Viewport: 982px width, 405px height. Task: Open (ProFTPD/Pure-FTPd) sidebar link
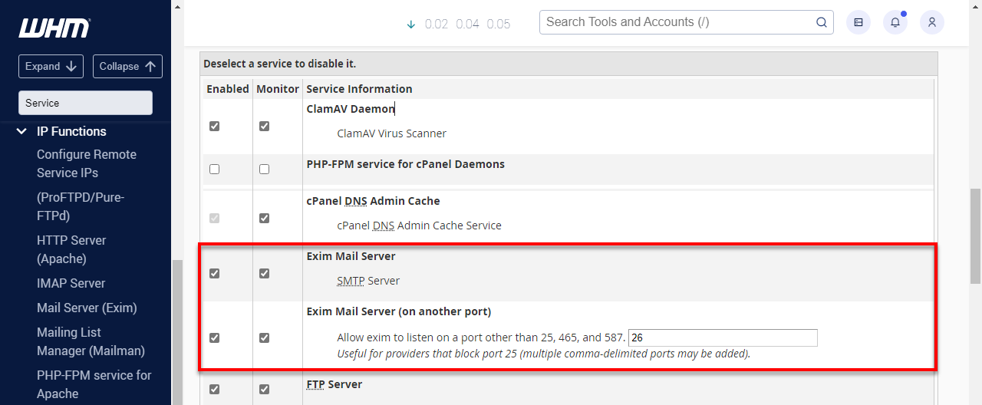click(x=81, y=206)
